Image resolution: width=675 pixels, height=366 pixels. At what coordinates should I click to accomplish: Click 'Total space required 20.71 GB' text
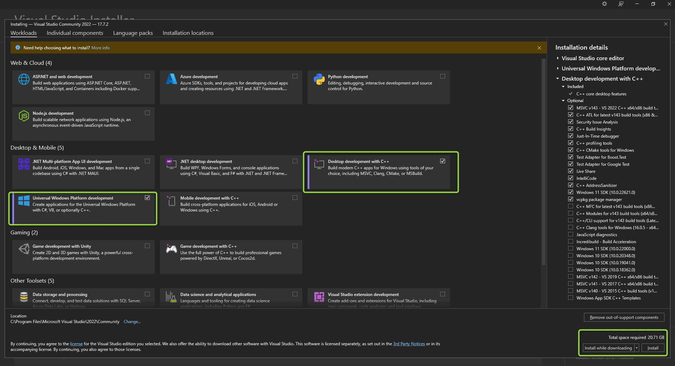click(x=636, y=337)
